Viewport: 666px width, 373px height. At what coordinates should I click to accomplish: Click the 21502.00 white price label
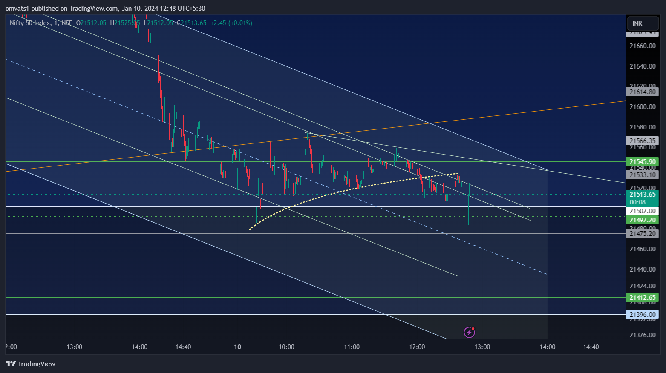click(642, 211)
